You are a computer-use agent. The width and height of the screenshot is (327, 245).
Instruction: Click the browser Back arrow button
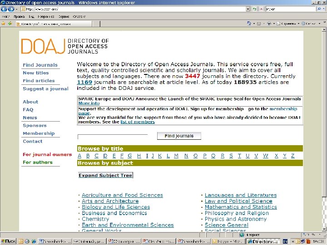[x=4, y=9]
